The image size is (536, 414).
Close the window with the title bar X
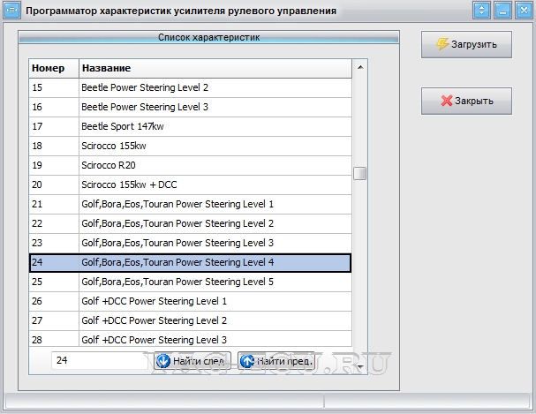coord(524,11)
